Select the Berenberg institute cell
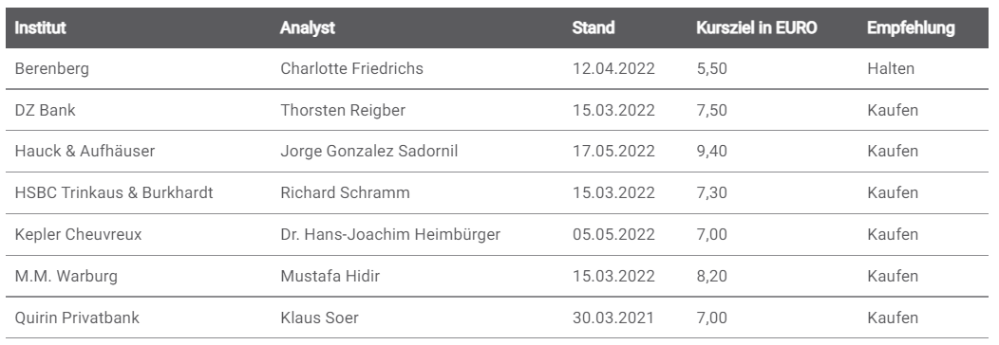 (51, 68)
